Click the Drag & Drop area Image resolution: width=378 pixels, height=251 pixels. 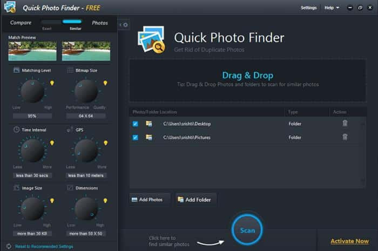click(x=248, y=80)
